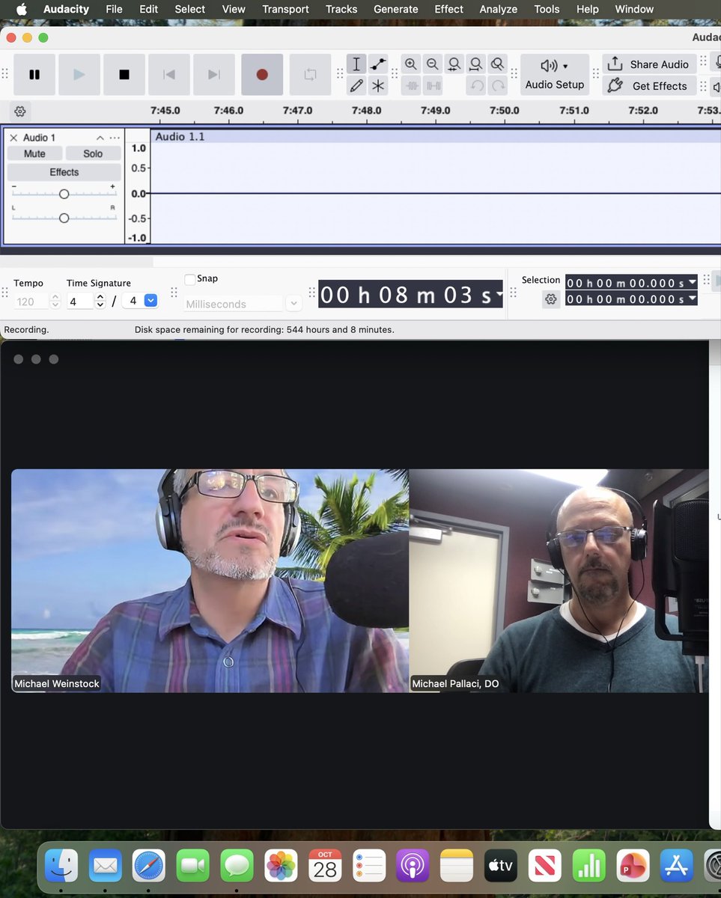Select the Draw tool

click(x=356, y=85)
